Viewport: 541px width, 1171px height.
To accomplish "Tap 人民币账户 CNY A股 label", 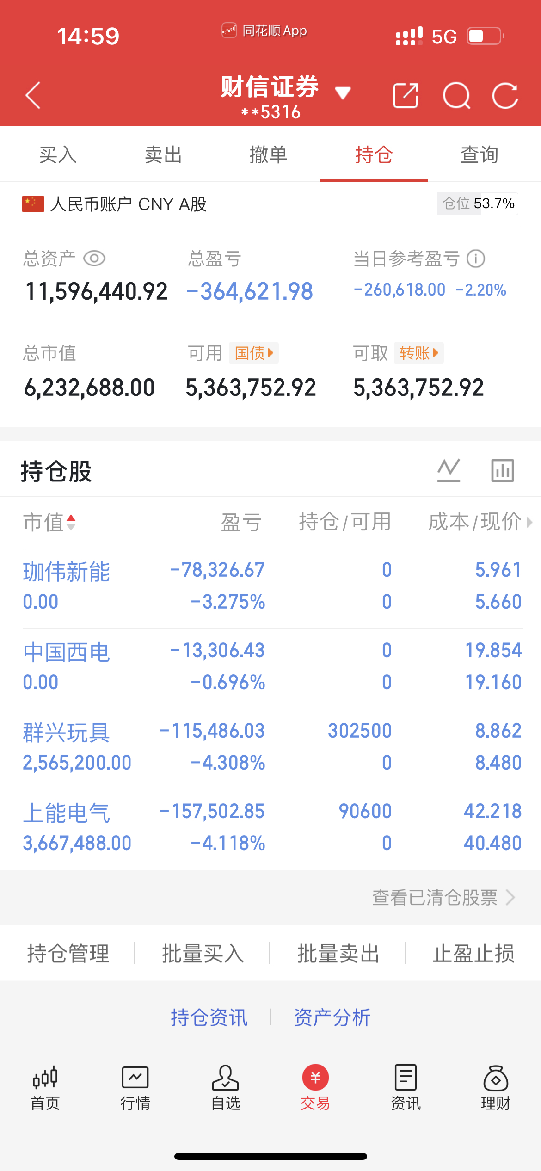I will pyautogui.click(x=128, y=204).
